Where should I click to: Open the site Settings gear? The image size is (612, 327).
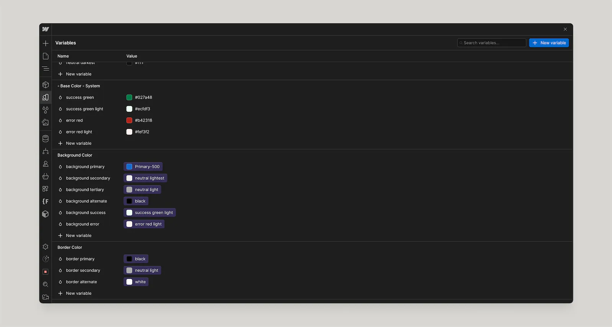pyautogui.click(x=46, y=247)
